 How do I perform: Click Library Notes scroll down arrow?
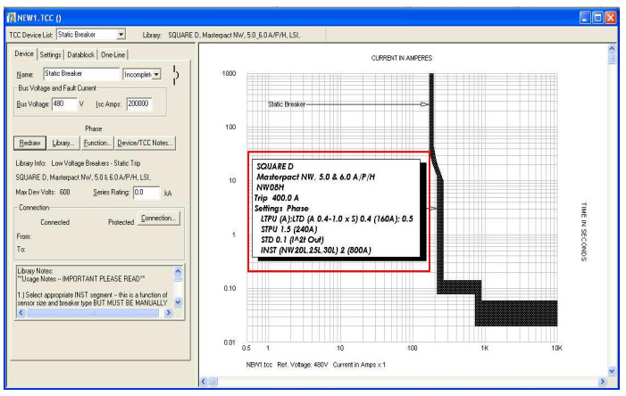pos(178,302)
